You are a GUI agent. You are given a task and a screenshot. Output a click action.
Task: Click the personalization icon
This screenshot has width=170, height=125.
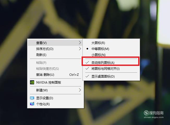point(32,104)
